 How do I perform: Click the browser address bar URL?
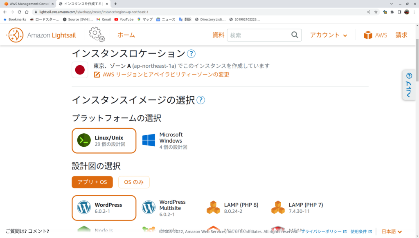point(94,12)
